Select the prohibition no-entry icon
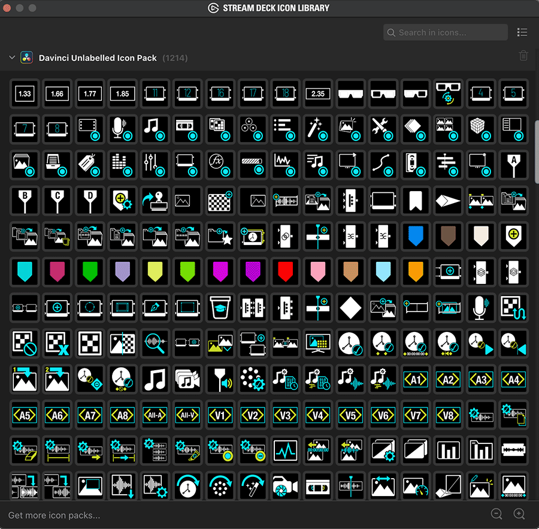Image resolution: width=539 pixels, height=529 pixels. coord(25,344)
